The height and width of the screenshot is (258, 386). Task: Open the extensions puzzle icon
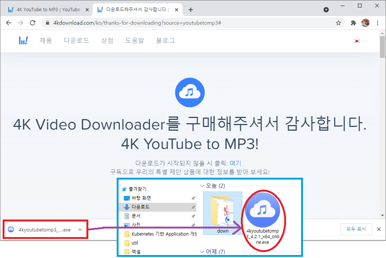[x=353, y=23]
